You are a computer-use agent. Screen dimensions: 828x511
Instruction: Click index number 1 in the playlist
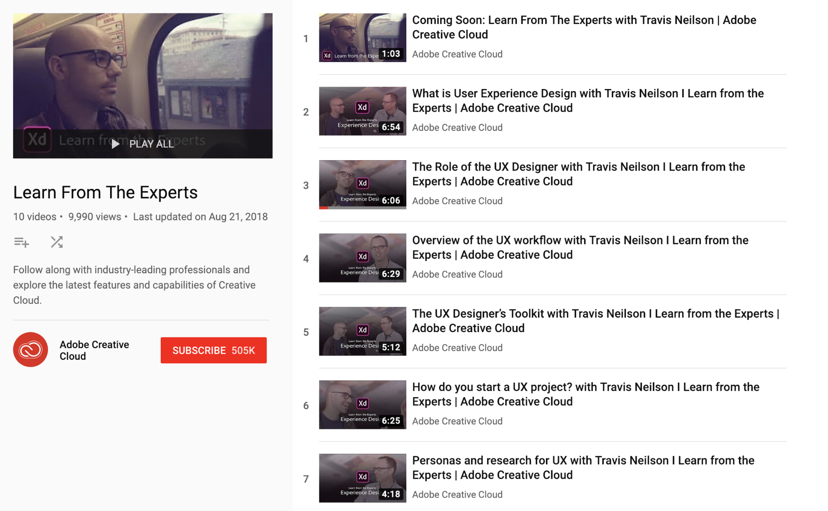click(x=306, y=39)
